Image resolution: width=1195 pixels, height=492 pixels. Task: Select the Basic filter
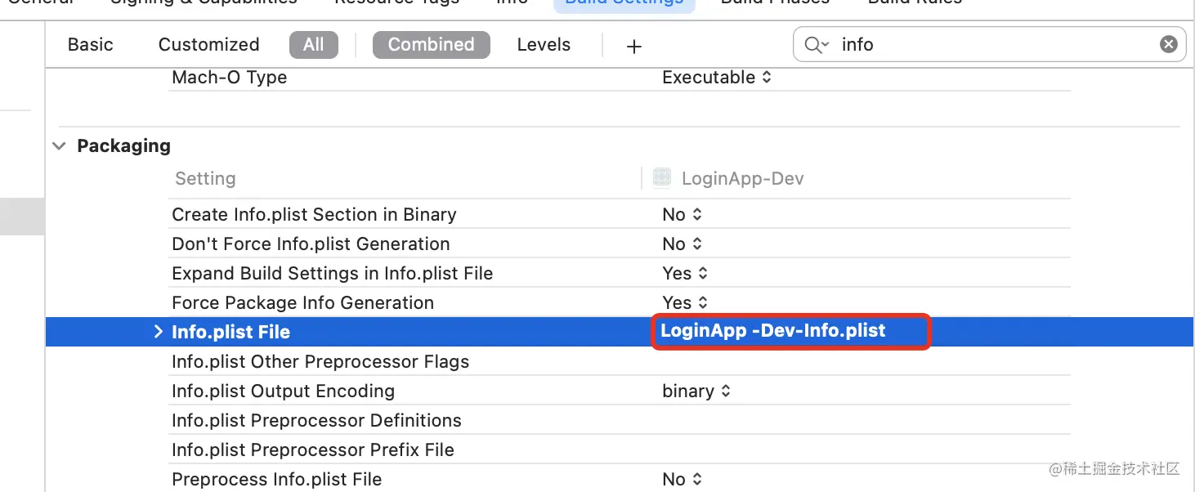click(x=90, y=44)
